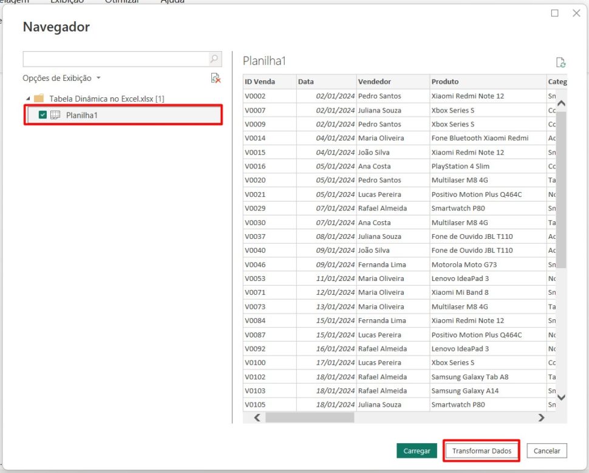The width and height of the screenshot is (589, 473).
Task: Refresh the Planilha1 data preview
Action: 560,61
